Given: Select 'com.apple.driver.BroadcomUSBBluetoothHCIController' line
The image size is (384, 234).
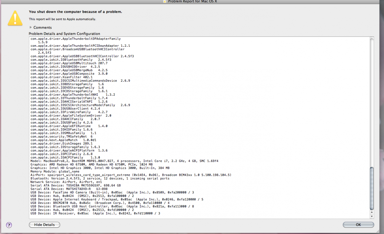Looking at the screenshot, I should [77, 49].
